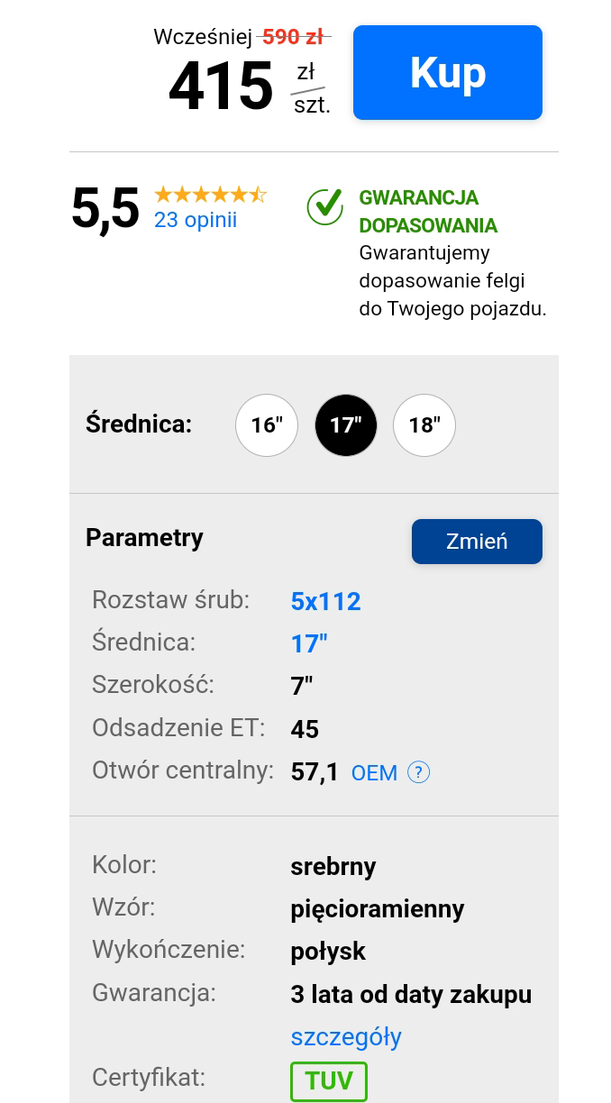This screenshot has height=1103, width=611.
Task: Open the OEM center bore link
Action: point(374,773)
